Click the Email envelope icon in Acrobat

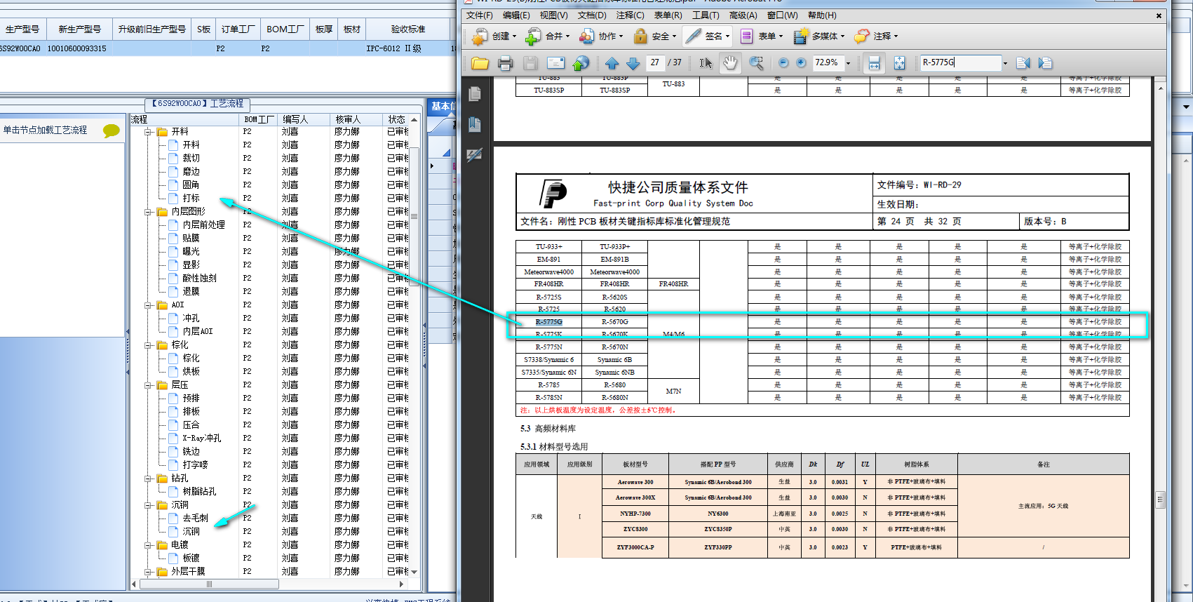coord(555,63)
